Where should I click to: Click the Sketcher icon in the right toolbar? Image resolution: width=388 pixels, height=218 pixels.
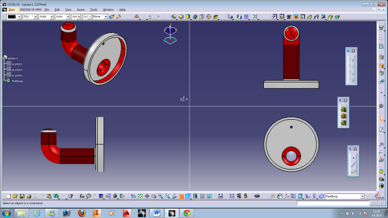(x=381, y=129)
